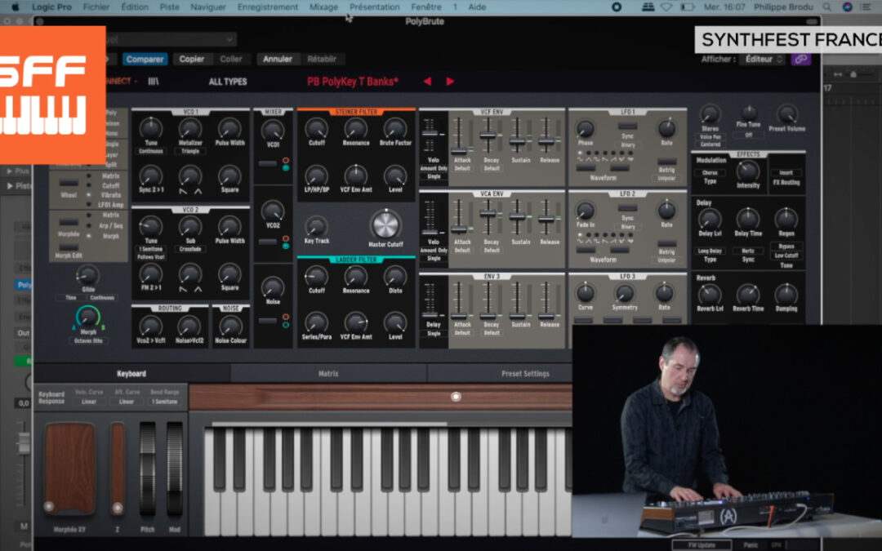Click the Master Cutoff silver knob
882x551 pixels.
pos(385,224)
